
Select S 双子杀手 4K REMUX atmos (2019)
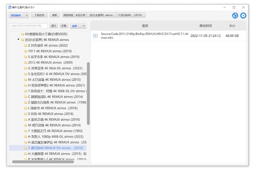click(x=54, y=57)
